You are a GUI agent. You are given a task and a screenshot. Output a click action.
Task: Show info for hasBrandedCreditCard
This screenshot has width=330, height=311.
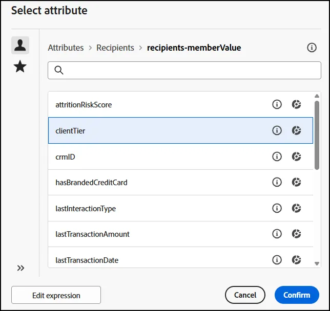[277, 182]
